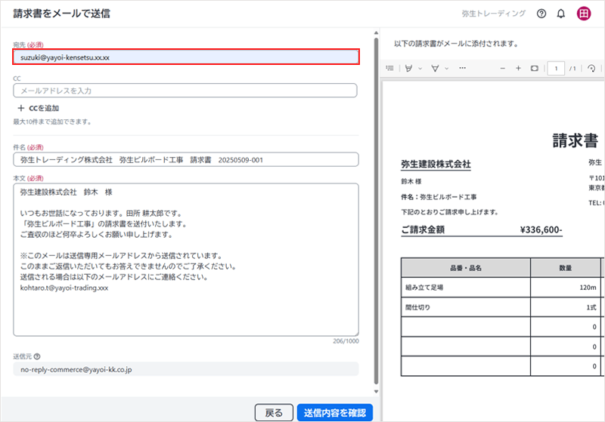
Task: Click 弥生建設株式会社 in the invoice preview
Action: click(436, 164)
